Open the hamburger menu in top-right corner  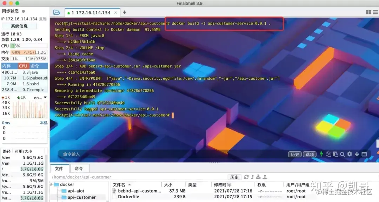(x=375, y=12)
